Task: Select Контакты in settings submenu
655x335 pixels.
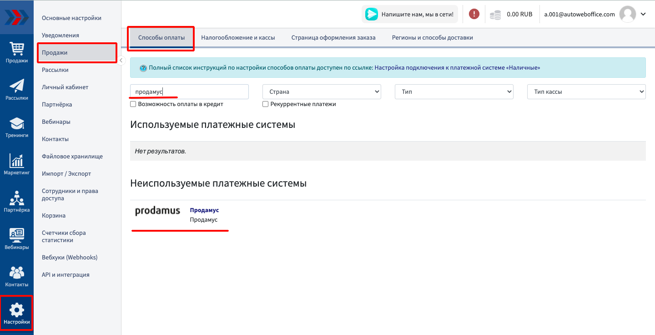Action: pos(55,139)
